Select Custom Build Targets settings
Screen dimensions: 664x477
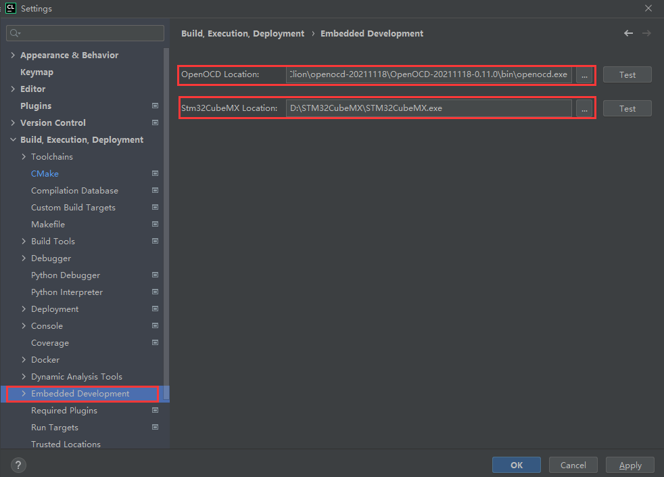[73, 208]
